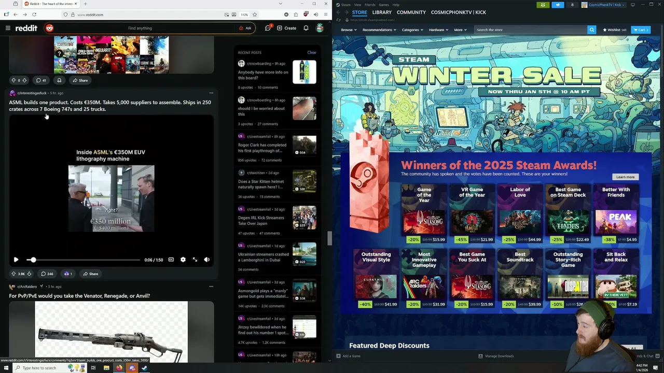
Task: Downvote the top games collage post
Action: tap(24, 80)
